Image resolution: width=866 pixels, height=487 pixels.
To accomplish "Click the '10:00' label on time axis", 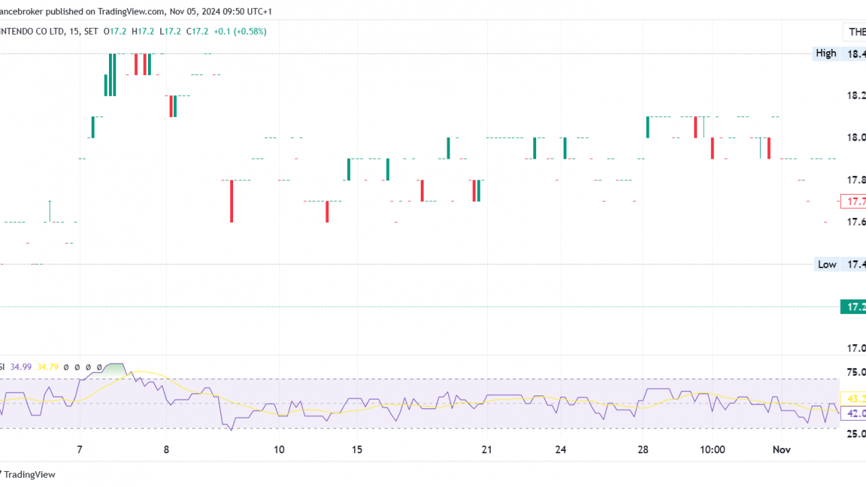I will click(712, 449).
